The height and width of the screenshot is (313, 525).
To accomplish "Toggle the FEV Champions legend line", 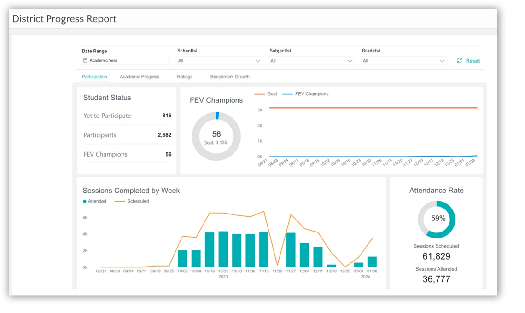I will tap(287, 94).
